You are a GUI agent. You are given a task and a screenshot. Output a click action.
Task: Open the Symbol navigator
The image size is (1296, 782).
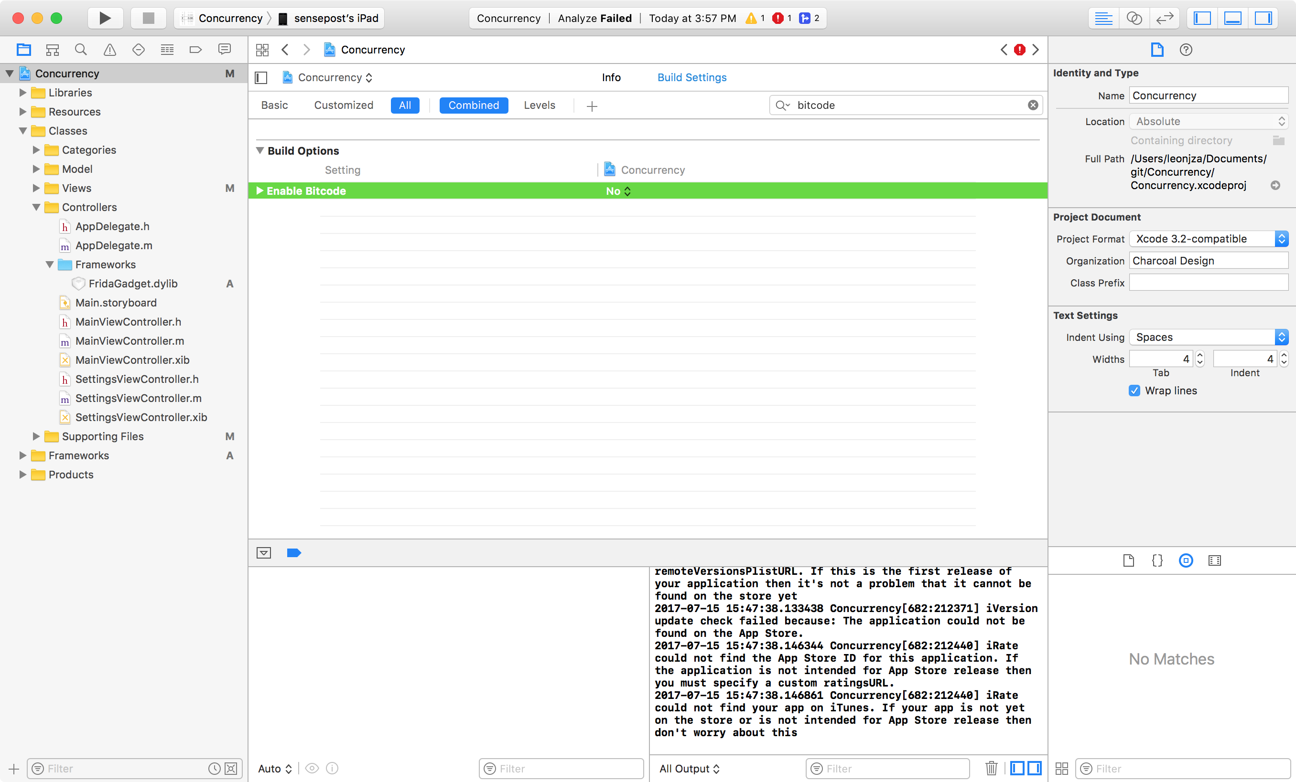point(52,49)
